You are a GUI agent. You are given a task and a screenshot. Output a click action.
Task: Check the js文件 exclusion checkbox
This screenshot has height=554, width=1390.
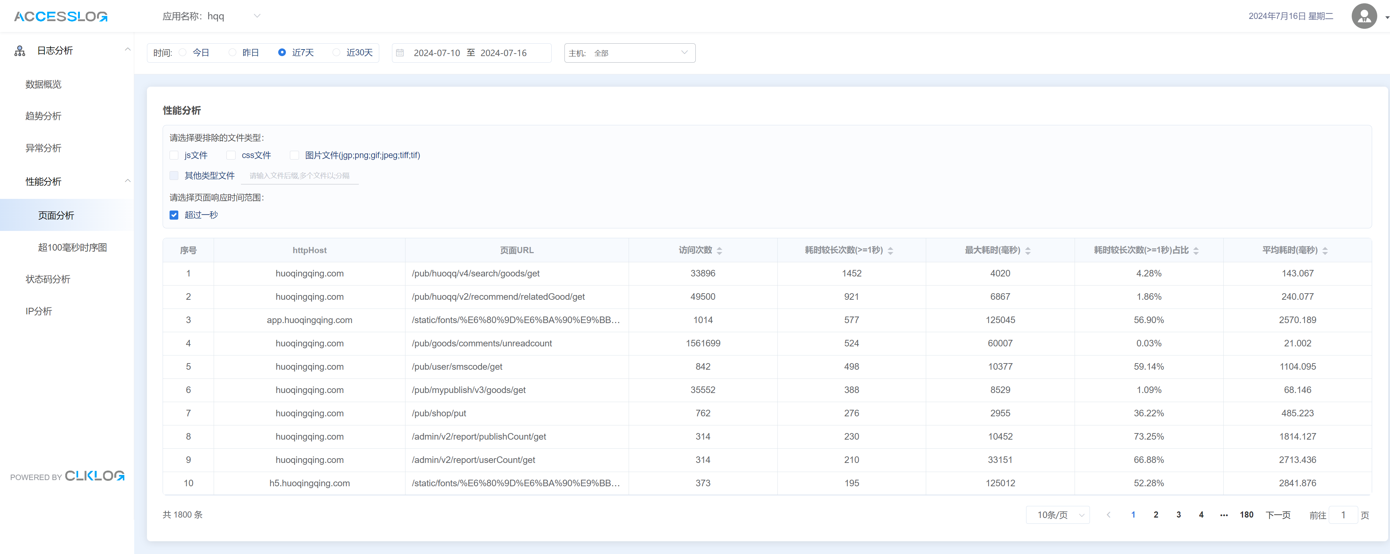[x=174, y=155]
